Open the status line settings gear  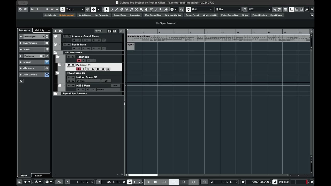[312, 15]
